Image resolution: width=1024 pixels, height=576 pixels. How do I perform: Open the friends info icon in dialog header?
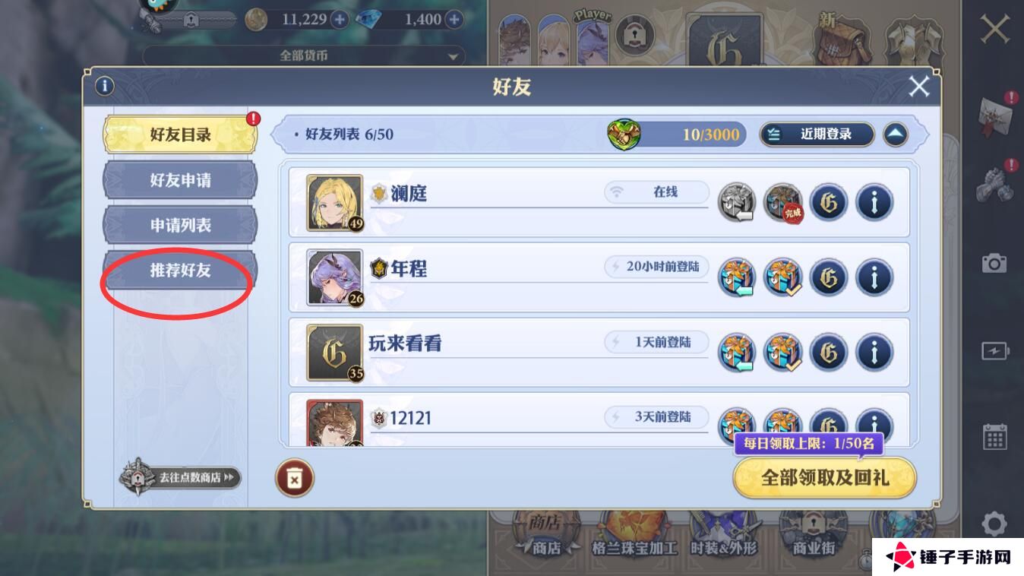[104, 86]
